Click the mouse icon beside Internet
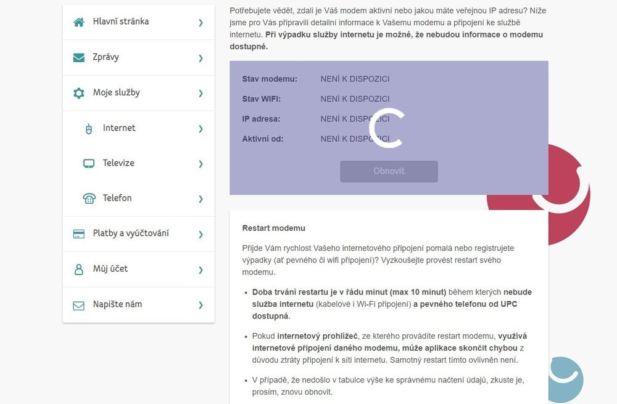Image resolution: width=617 pixels, height=404 pixels. (x=88, y=129)
